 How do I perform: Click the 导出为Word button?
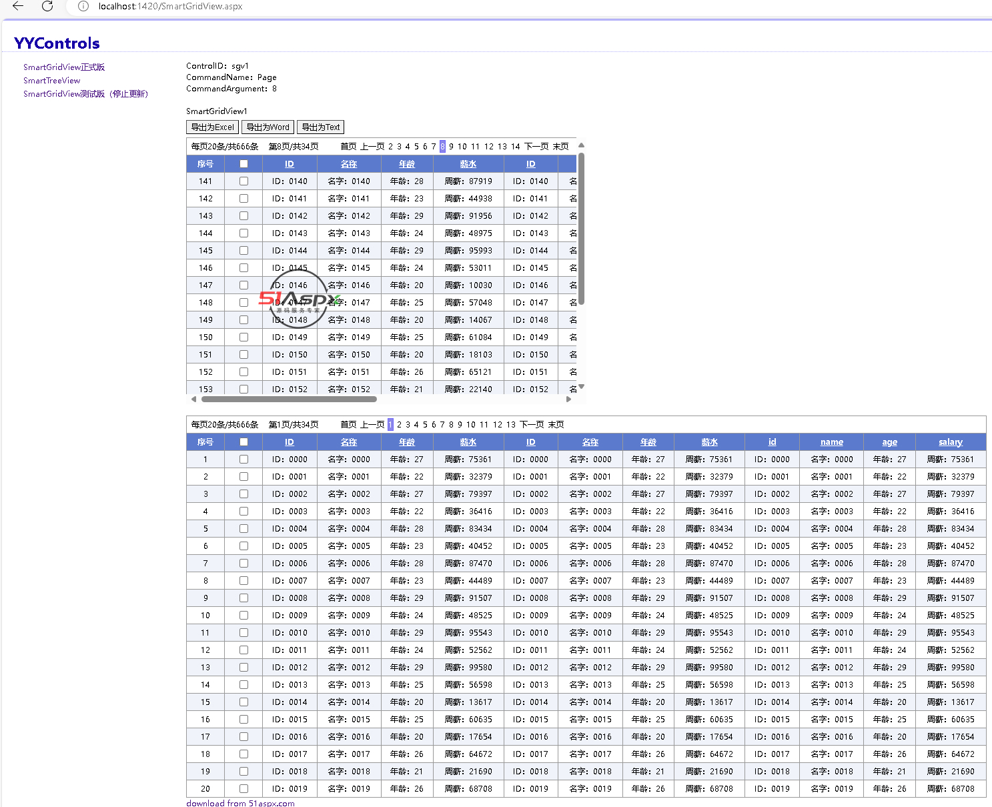point(268,127)
